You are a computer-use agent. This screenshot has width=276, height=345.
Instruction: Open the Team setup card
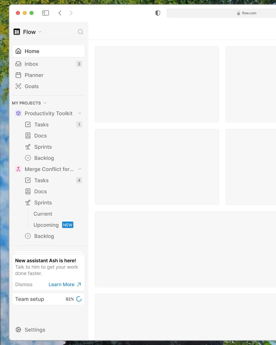49,299
